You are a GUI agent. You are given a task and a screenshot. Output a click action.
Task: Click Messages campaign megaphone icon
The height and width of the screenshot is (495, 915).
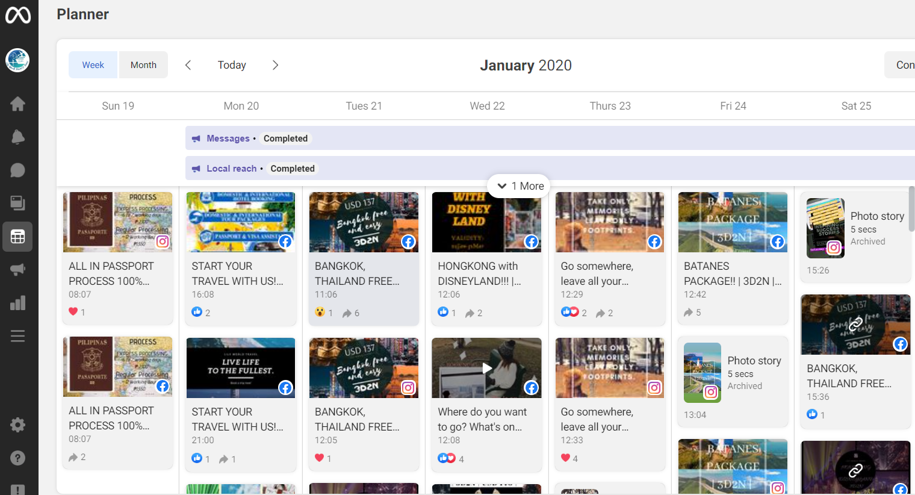196,139
